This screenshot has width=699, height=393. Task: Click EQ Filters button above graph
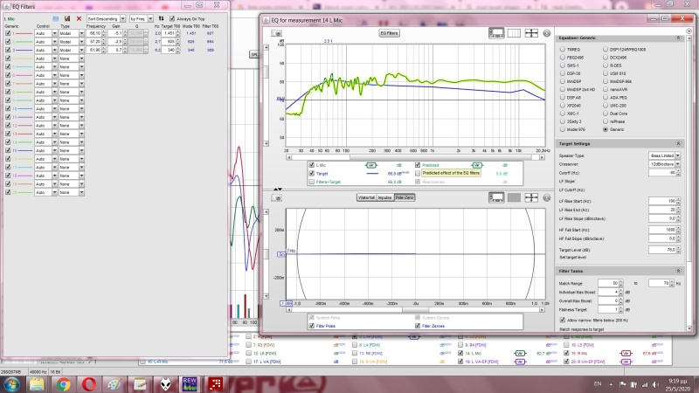coord(389,33)
